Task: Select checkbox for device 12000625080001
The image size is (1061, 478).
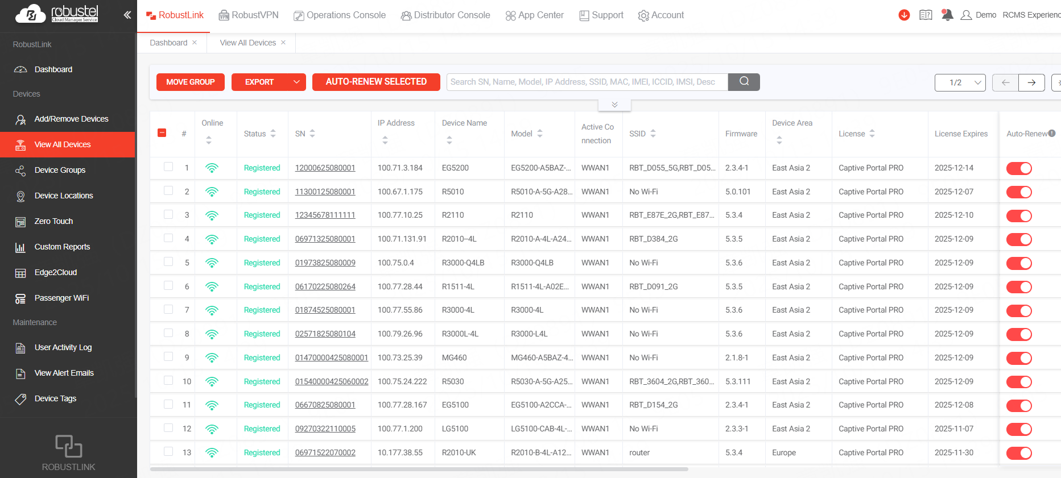Action: (x=168, y=167)
